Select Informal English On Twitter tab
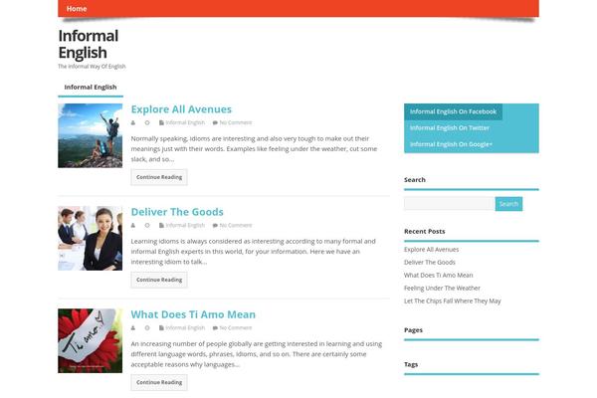 pos(450,128)
